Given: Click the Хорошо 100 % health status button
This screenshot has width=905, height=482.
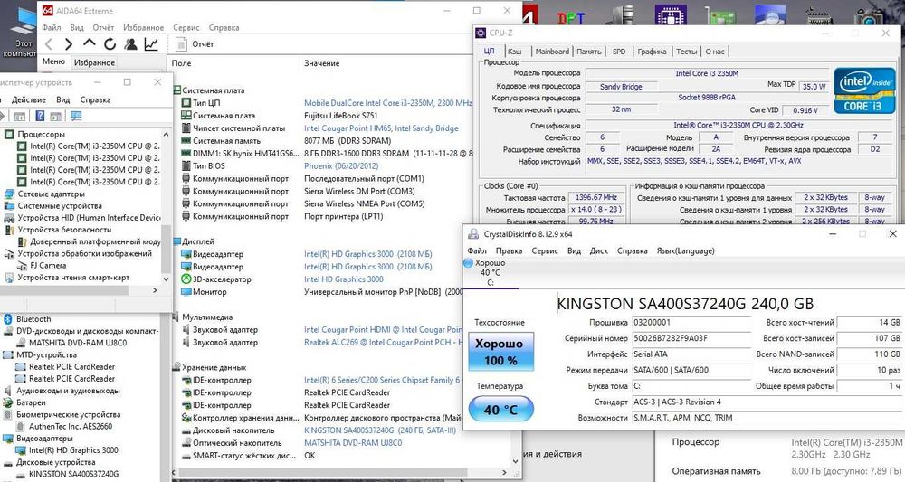Looking at the screenshot, I should [x=500, y=351].
